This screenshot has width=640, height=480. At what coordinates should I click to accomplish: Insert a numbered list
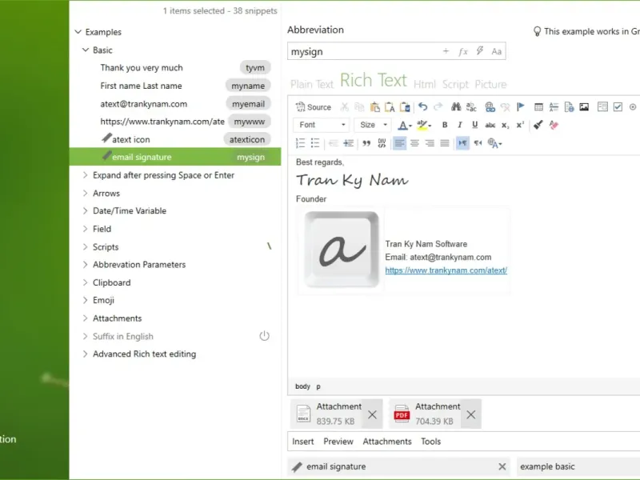[x=300, y=143]
